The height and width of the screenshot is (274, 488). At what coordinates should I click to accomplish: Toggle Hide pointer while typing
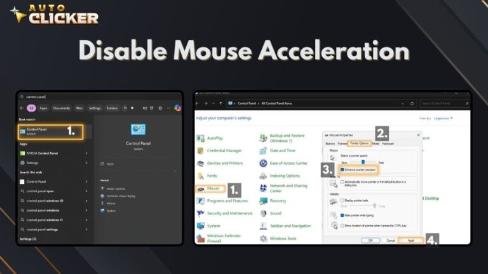[x=342, y=216]
